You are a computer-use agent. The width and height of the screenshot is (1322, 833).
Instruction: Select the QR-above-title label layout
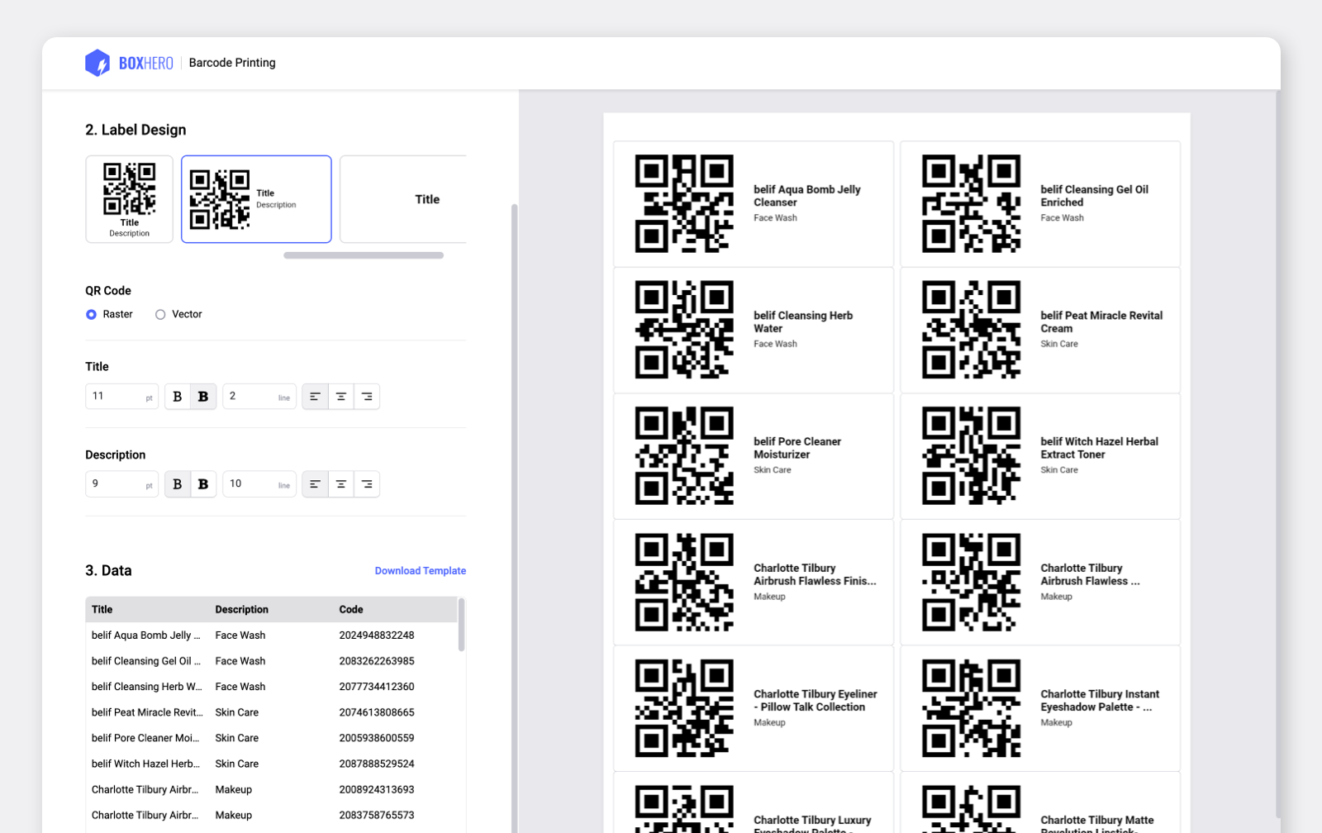click(x=129, y=198)
